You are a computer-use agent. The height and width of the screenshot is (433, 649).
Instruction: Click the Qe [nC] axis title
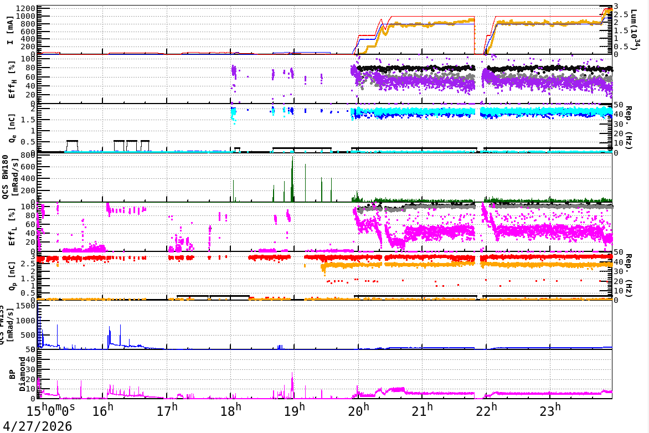(x=12, y=129)
